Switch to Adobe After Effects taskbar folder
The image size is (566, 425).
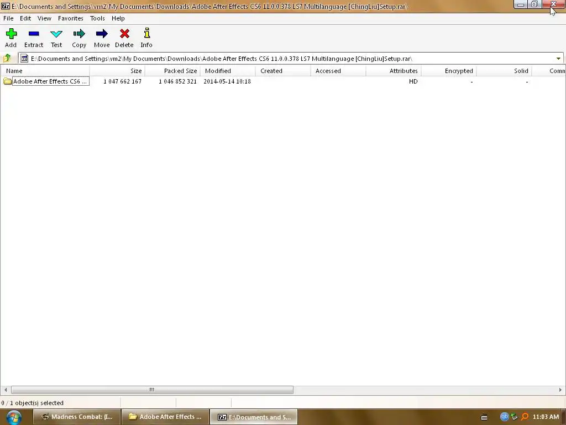click(x=165, y=417)
